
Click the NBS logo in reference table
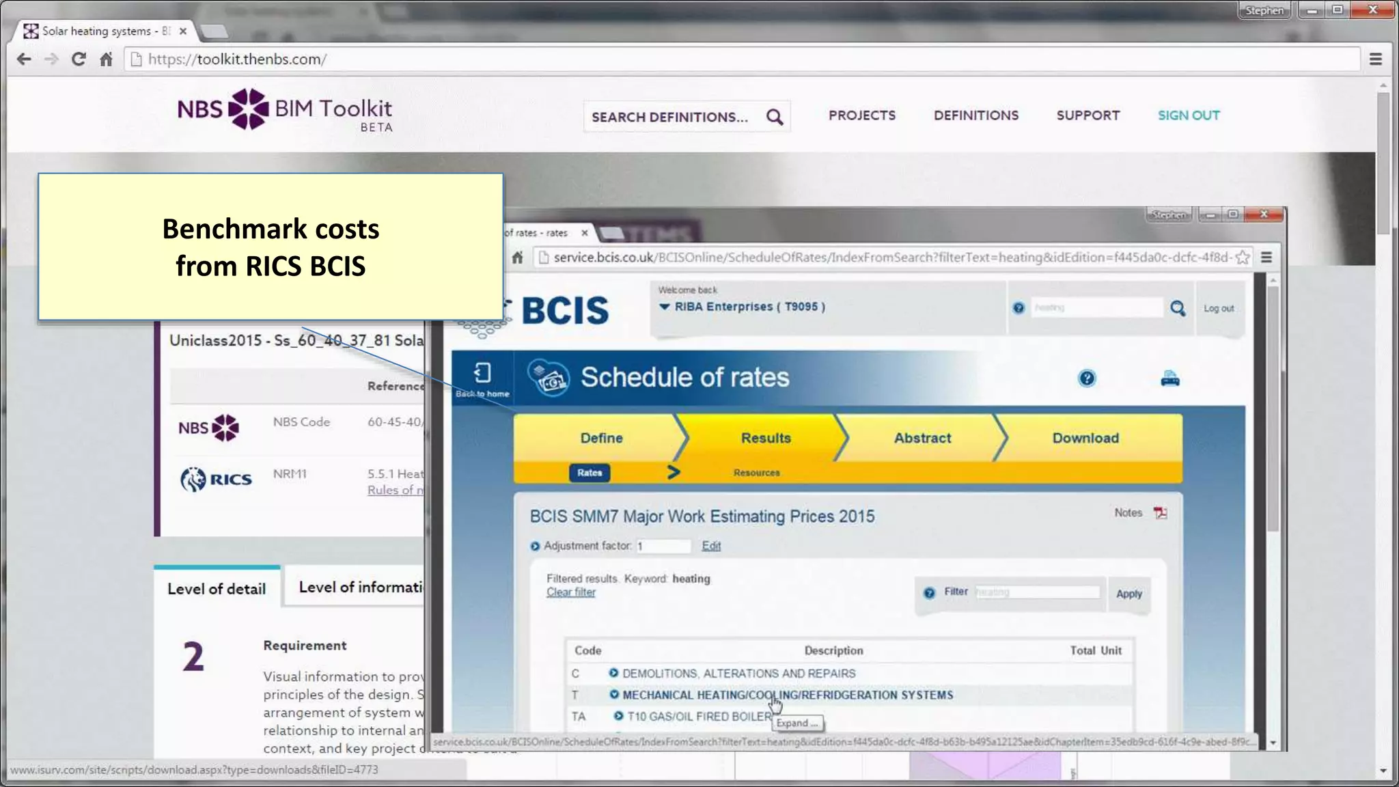pos(208,428)
